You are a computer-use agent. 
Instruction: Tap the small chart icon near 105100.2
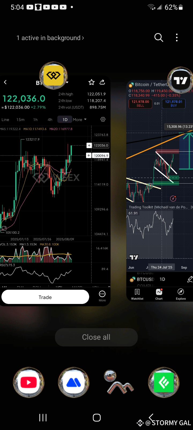click(4, 228)
